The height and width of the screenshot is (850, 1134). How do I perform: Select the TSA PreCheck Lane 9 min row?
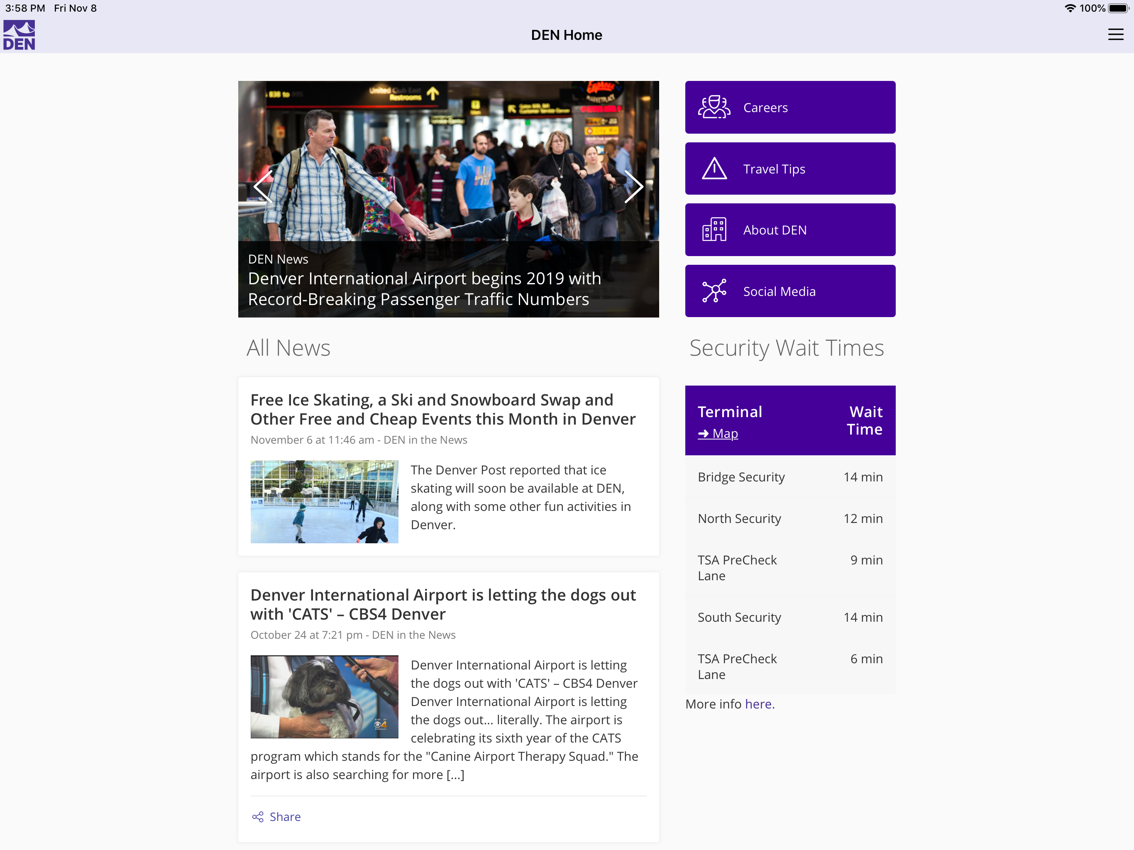tap(790, 568)
